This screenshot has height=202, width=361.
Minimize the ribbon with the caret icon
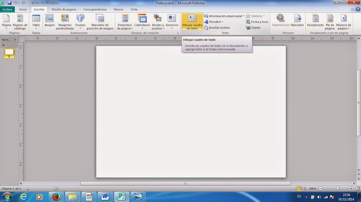click(352, 10)
